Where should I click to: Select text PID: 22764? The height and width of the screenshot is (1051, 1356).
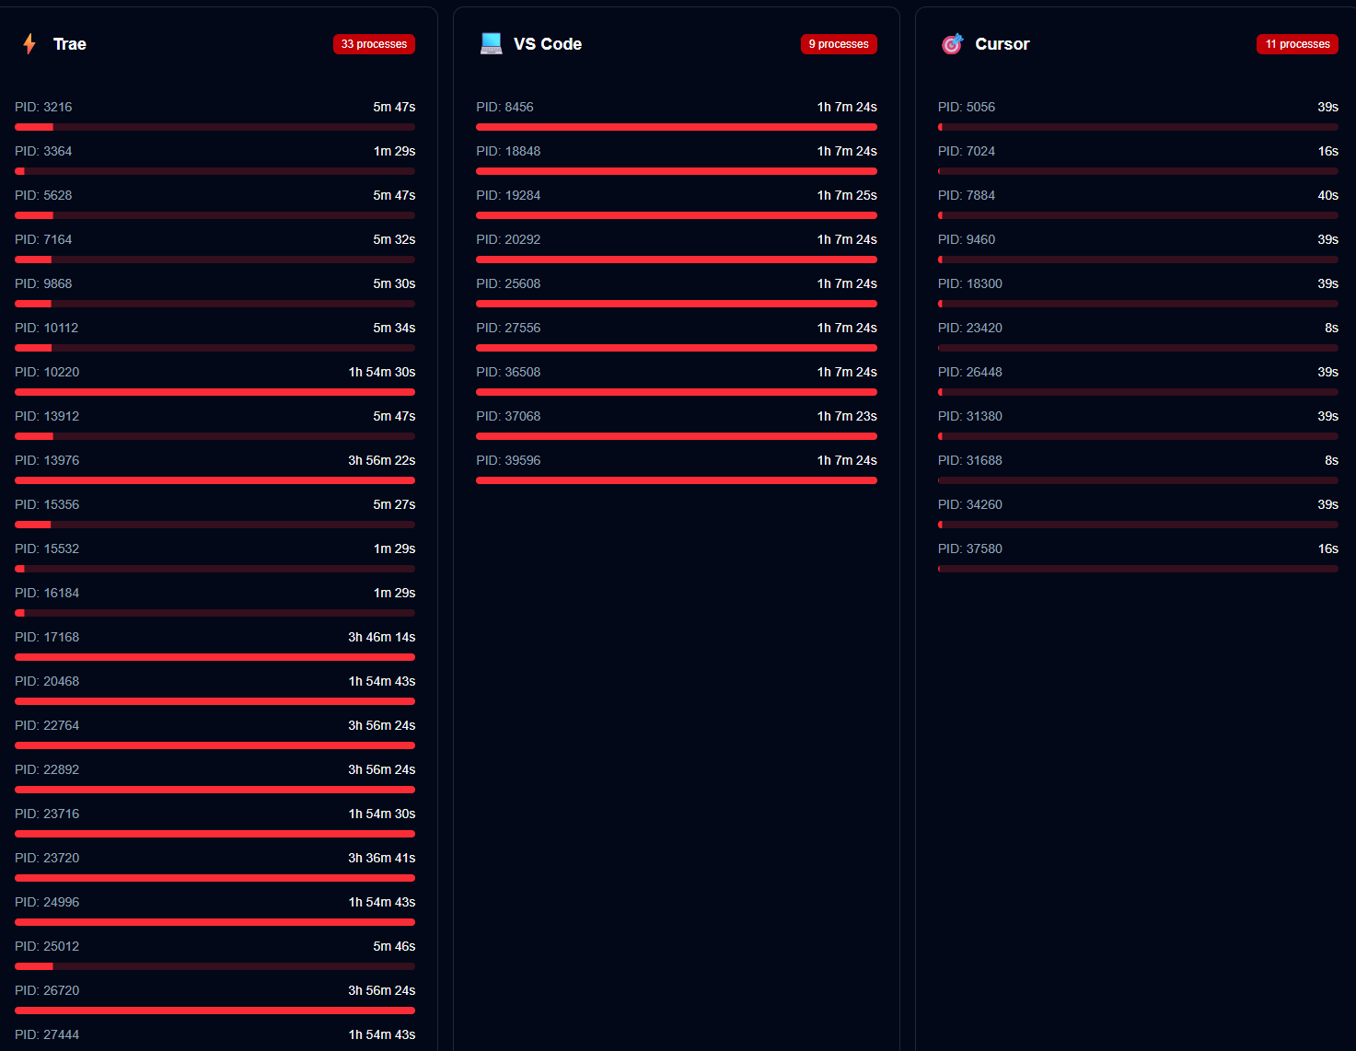point(47,725)
